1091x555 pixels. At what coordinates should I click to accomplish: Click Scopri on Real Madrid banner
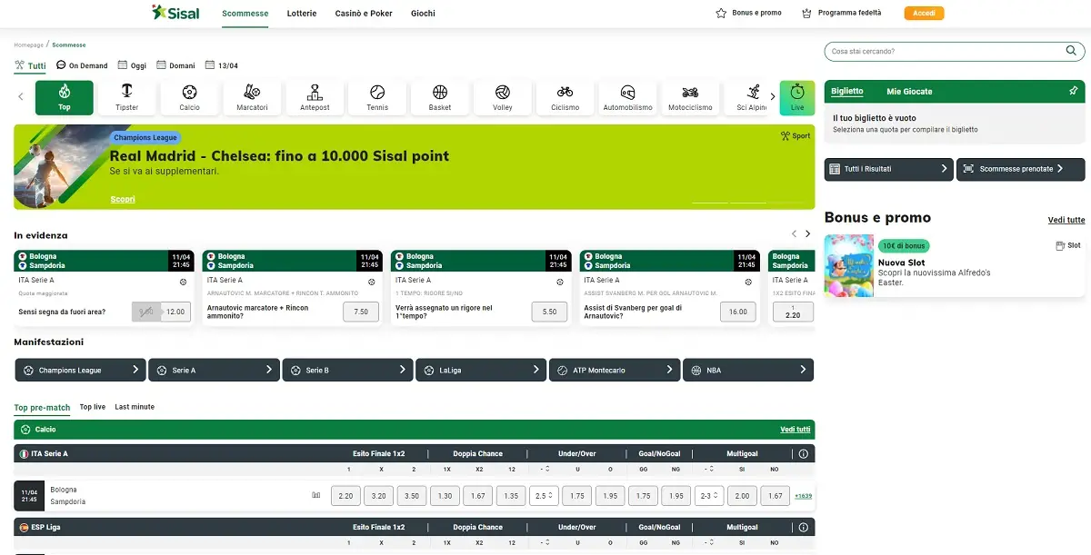click(123, 199)
